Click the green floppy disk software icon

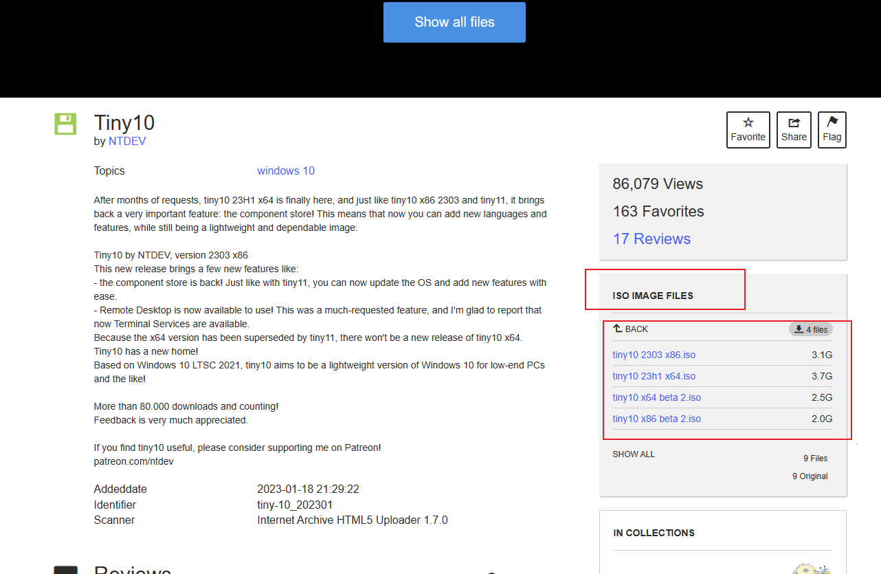tap(65, 124)
